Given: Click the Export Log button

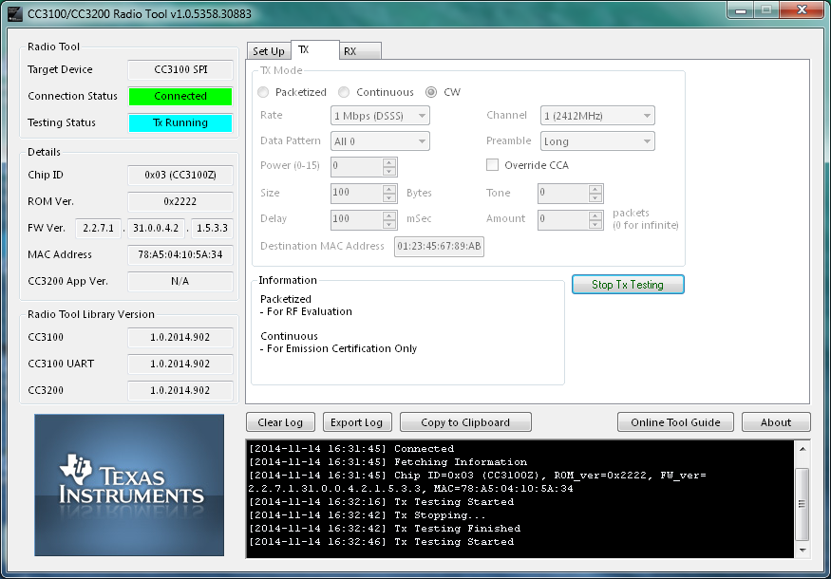Looking at the screenshot, I should (x=357, y=422).
